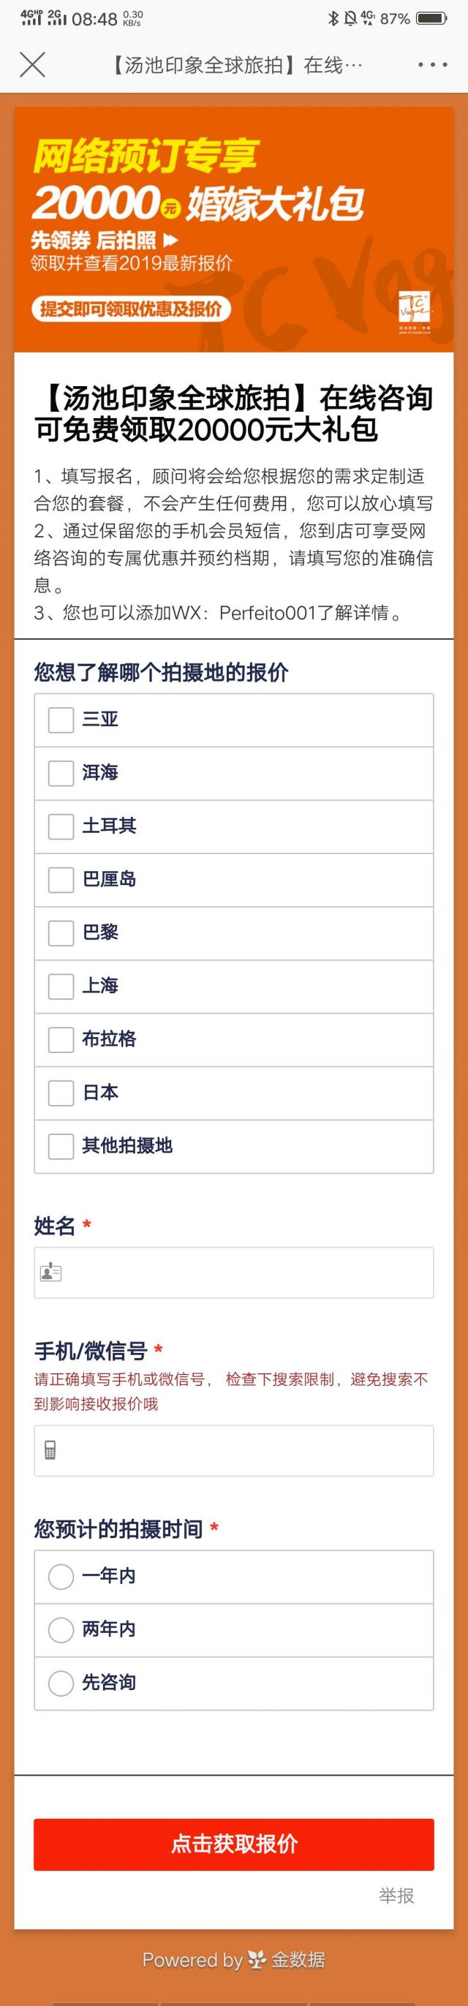This screenshot has width=468, height=2006.
Task: Select the 一年内 radio button
Action: (x=61, y=1577)
